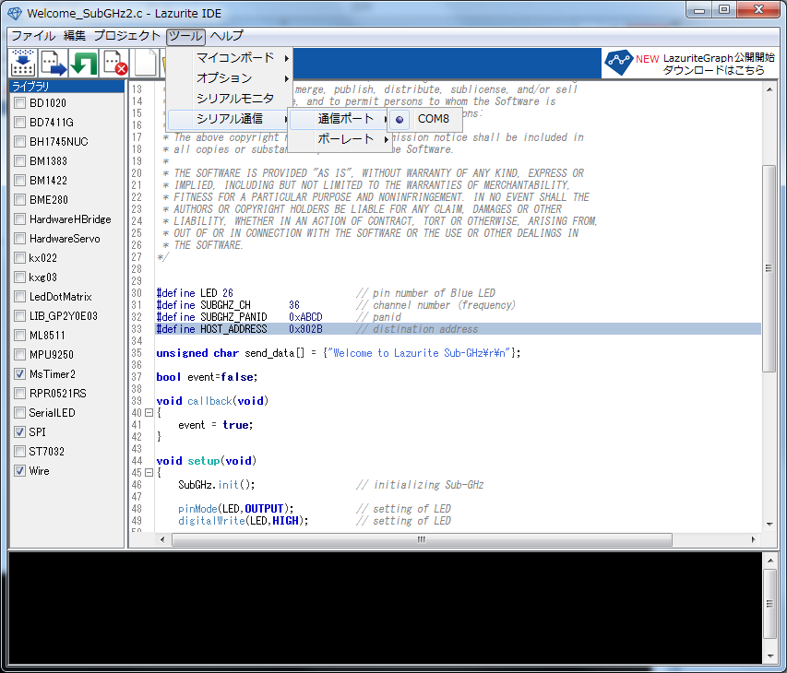
Task: Click the file with red X icon
Action: point(114,64)
